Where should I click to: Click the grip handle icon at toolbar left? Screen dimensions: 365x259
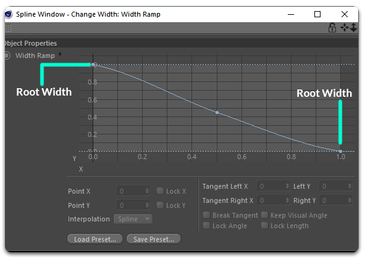pyautogui.click(x=8, y=28)
